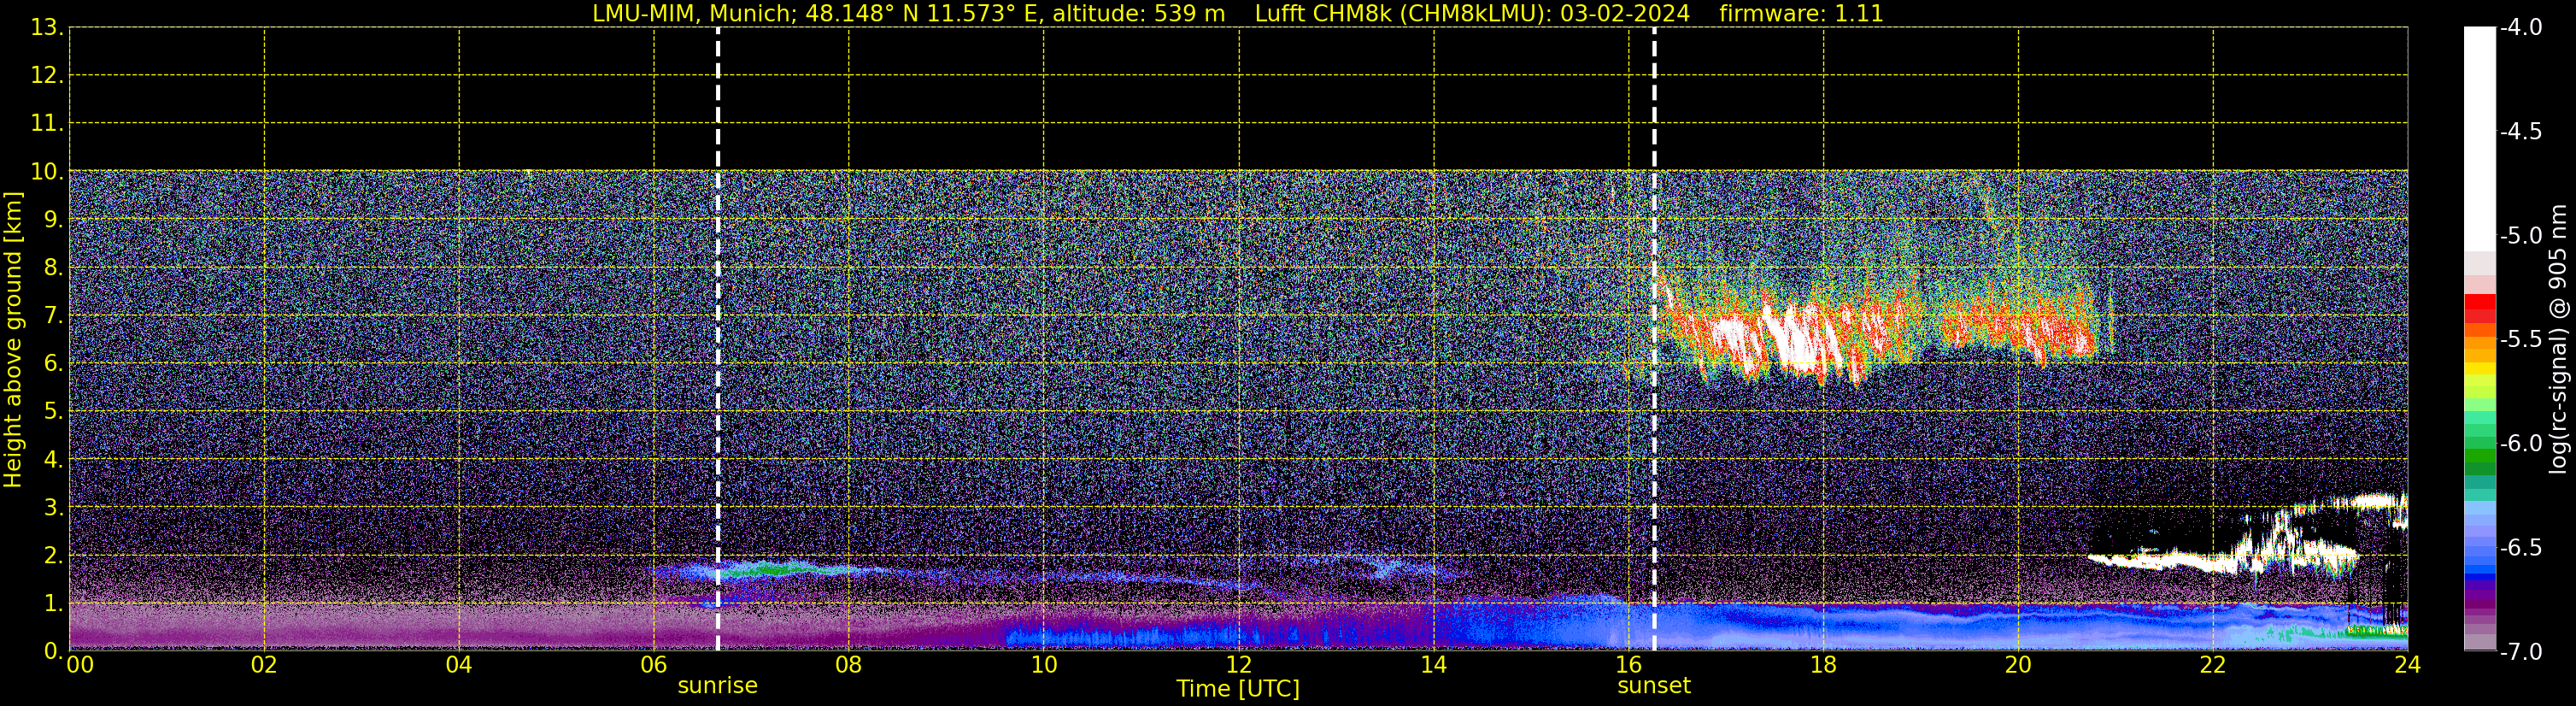The width and height of the screenshot is (2576, 706).
Task: Click the '11.' height axis tick label
Action: (x=47, y=124)
